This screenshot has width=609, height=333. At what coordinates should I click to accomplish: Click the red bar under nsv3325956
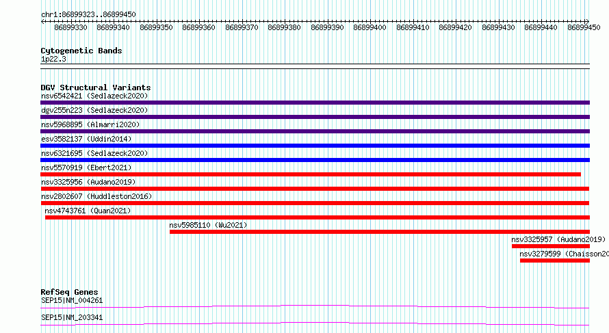tap(315, 189)
